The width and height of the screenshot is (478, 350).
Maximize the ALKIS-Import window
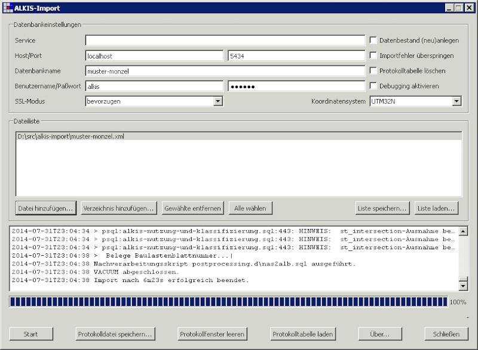458,8
